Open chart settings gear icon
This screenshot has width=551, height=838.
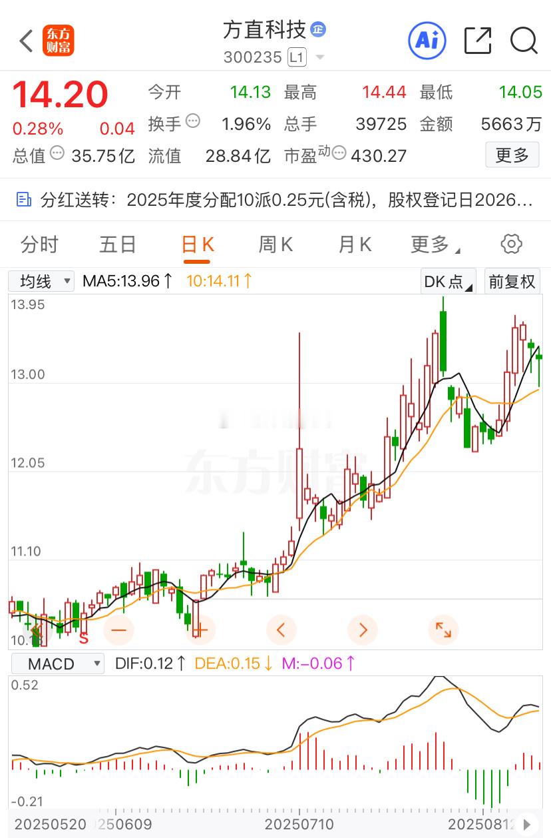[x=511, y=244]
